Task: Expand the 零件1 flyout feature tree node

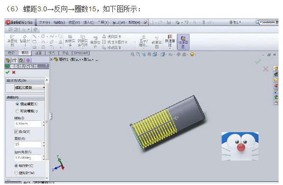Action: (x=51, y=59)
